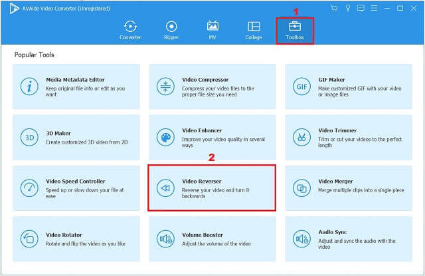
Task: Click the shopping cart purchase icon
Action: (334, 8)
